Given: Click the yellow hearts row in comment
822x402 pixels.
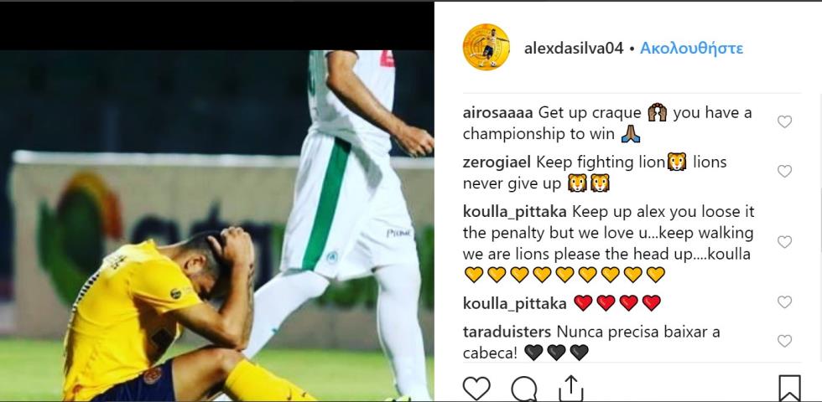Looking at the screenshot, I should pyautogui.click(x=564, y=275).
